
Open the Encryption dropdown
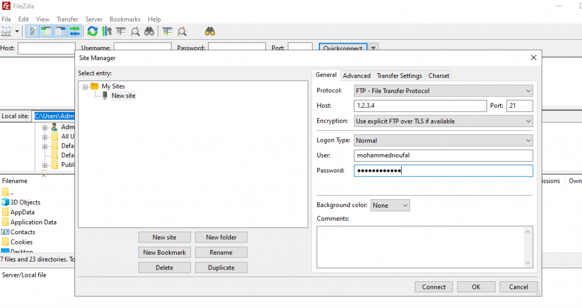point(443,121)
